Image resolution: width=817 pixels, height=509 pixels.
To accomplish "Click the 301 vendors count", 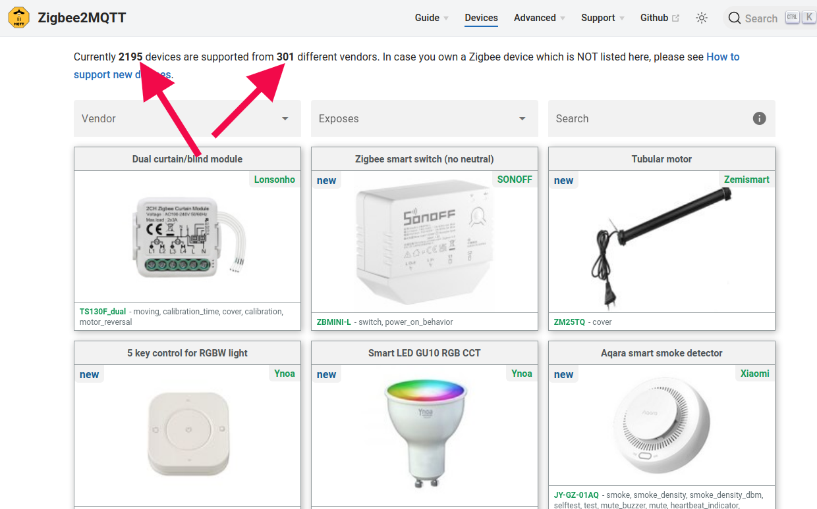I will pyautogui.click(x=285, y=57).
